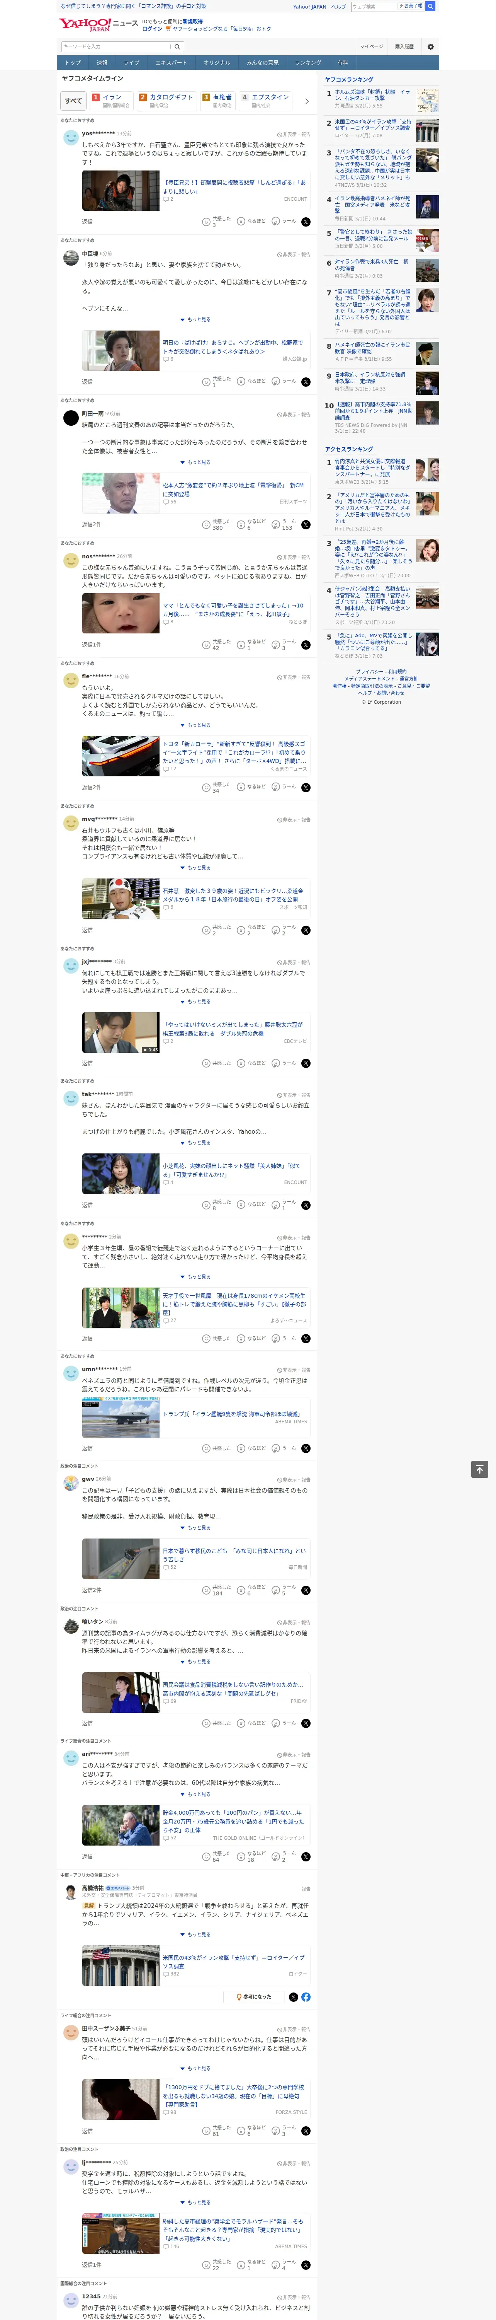Open the ライブ navigation tab
Screen dimensions: 496x2320
pyautogui.click(x=131, y=63)
